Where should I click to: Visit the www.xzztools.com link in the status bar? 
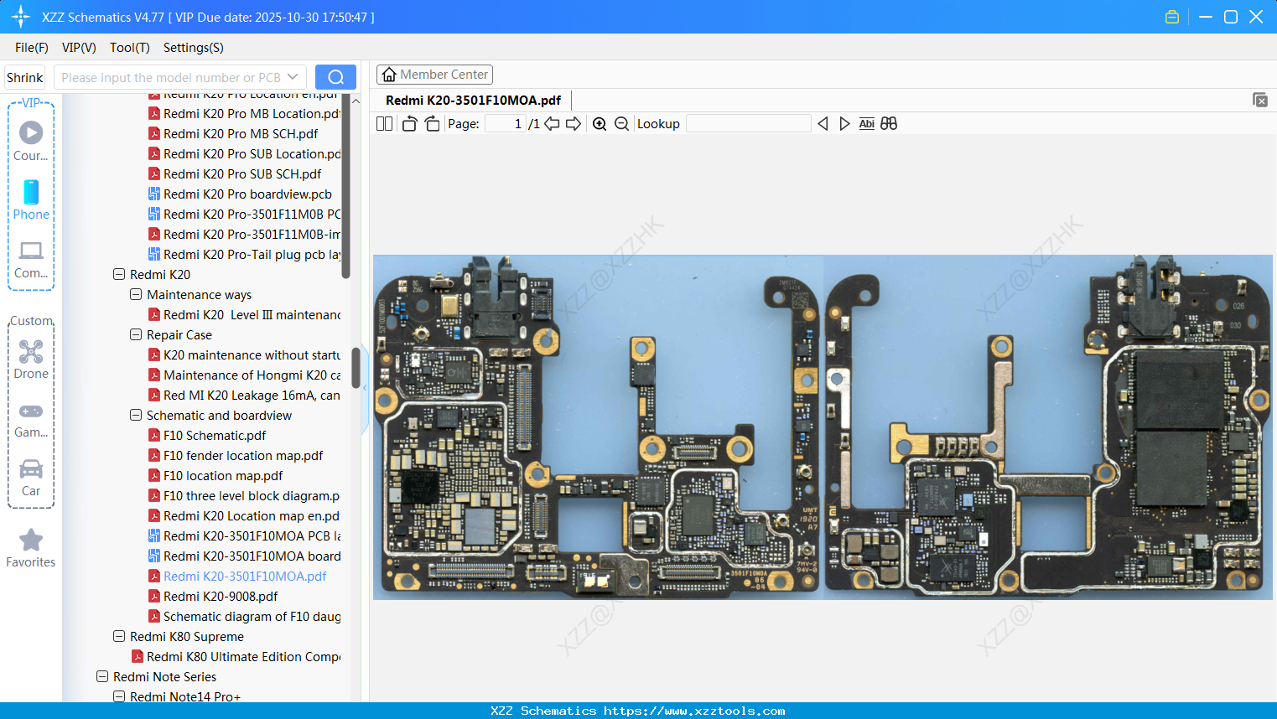pos(694,711)
